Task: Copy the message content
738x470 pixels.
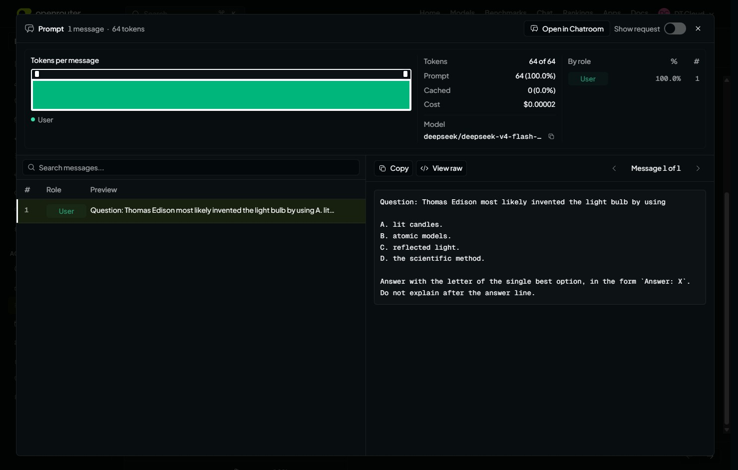Action: pyautogui.click(x=393, y=168)
